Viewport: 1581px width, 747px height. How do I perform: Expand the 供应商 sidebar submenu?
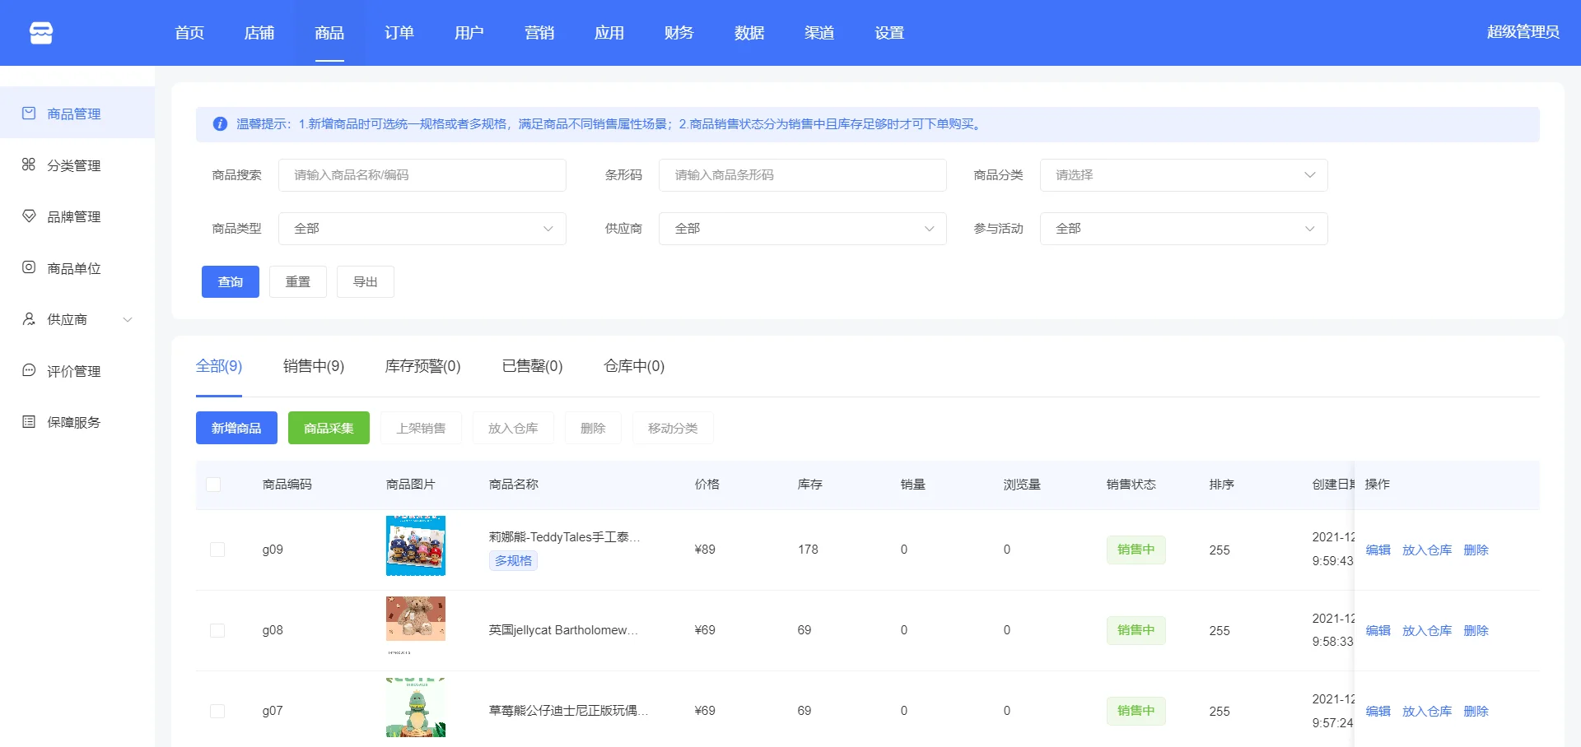128,320
